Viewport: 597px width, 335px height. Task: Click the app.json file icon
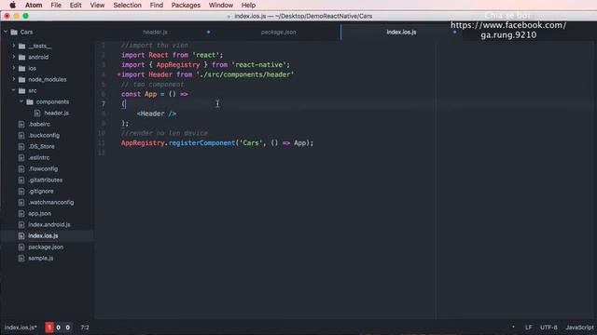pos(21,213)
